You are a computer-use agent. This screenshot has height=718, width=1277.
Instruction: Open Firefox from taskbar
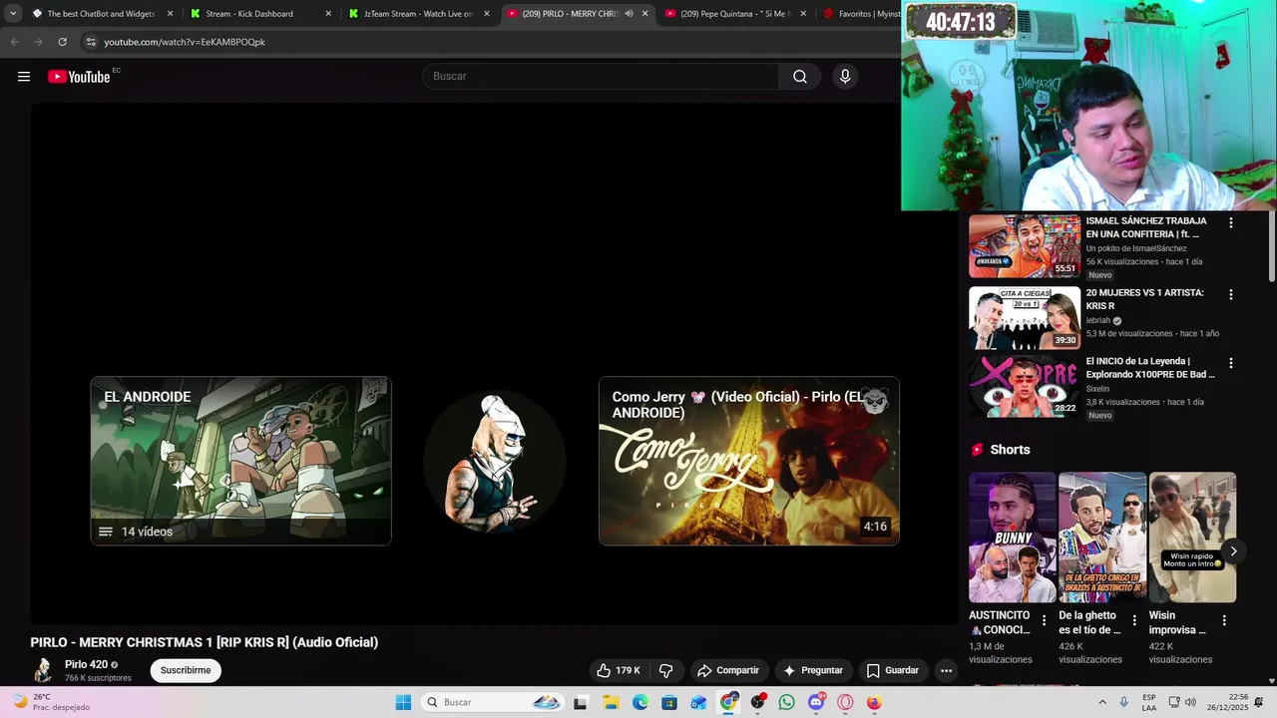(x=875, y=702)
